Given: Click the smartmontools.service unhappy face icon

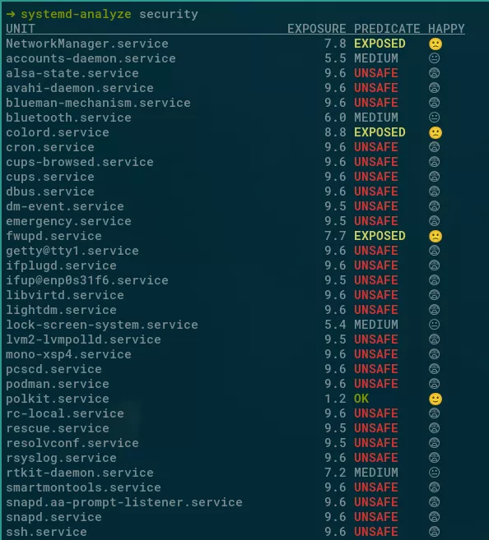Looking at the screenshot, I should tap(434, 487).
